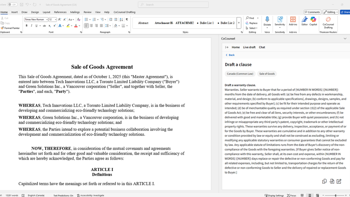The width and height of the screenshot is (350, 197).
Task: Toggle show paragraph marks
Action: [x=127, y=19]
